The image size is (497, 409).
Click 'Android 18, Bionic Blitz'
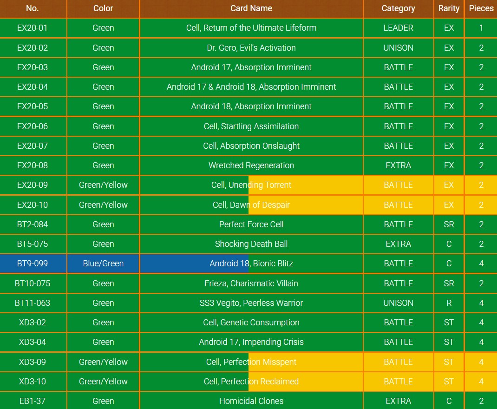[x=251, y=264]
